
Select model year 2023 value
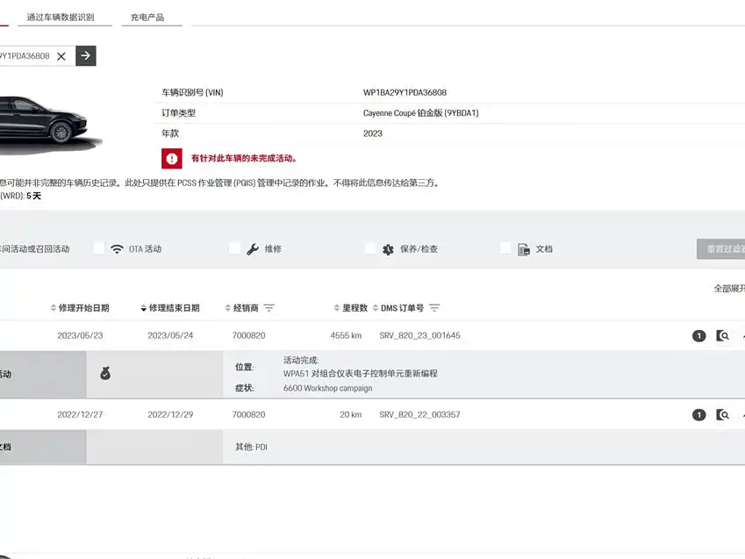click(x=372, y=133)
